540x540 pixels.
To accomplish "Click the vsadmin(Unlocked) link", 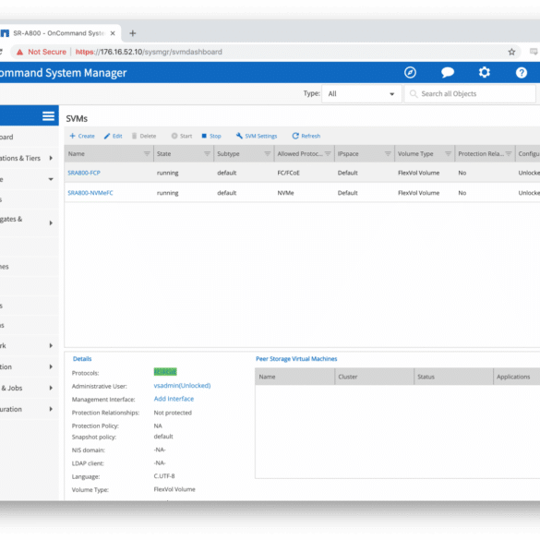I will pyautogui.click(x=182, y=385).
